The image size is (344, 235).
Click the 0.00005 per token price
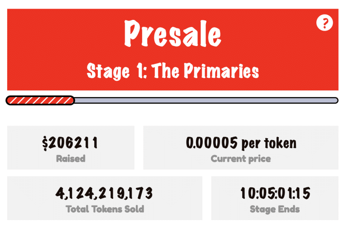(x=241, y=143)
